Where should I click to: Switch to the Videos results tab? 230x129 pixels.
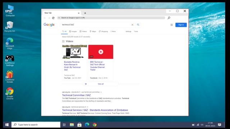click(83, 32)
